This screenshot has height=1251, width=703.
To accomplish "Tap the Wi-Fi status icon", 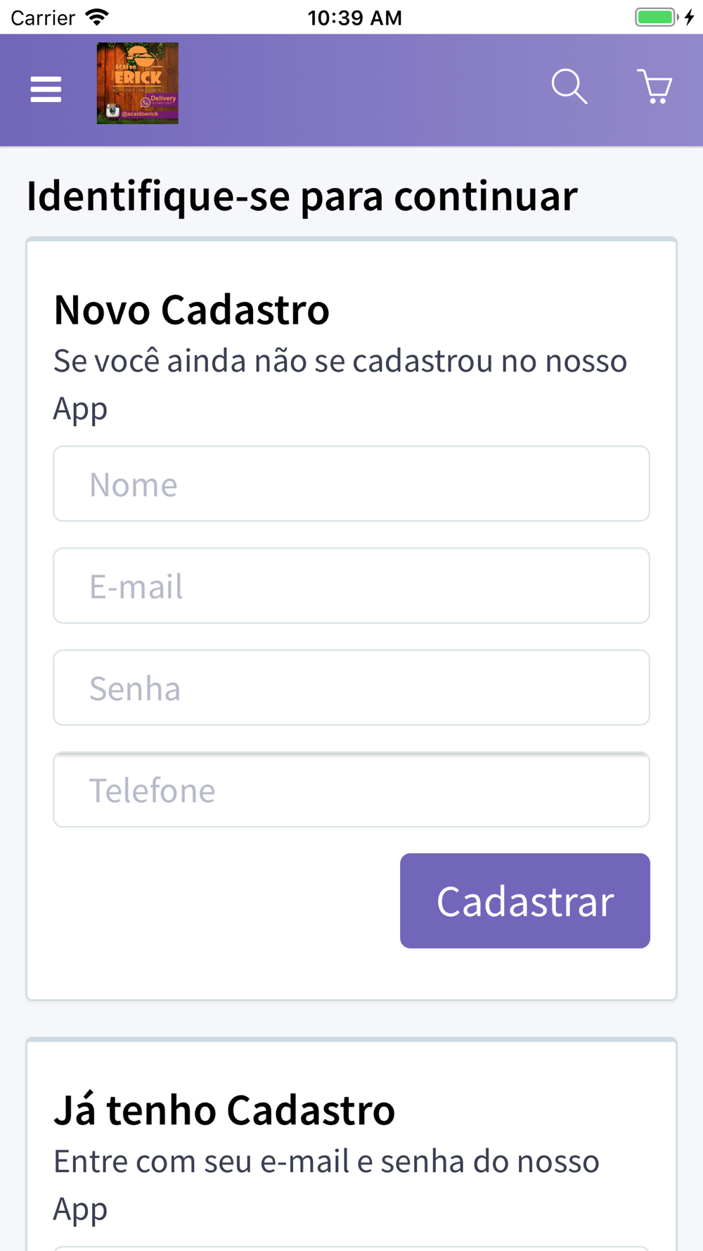I will coord(97,17).
